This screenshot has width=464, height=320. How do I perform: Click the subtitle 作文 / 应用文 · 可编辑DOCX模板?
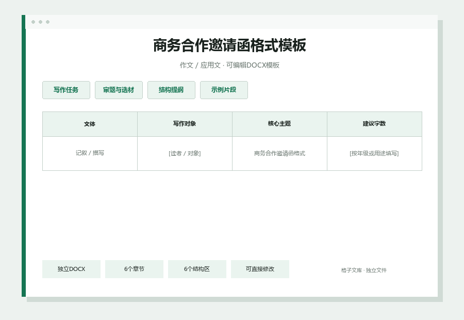click(229, 65)
